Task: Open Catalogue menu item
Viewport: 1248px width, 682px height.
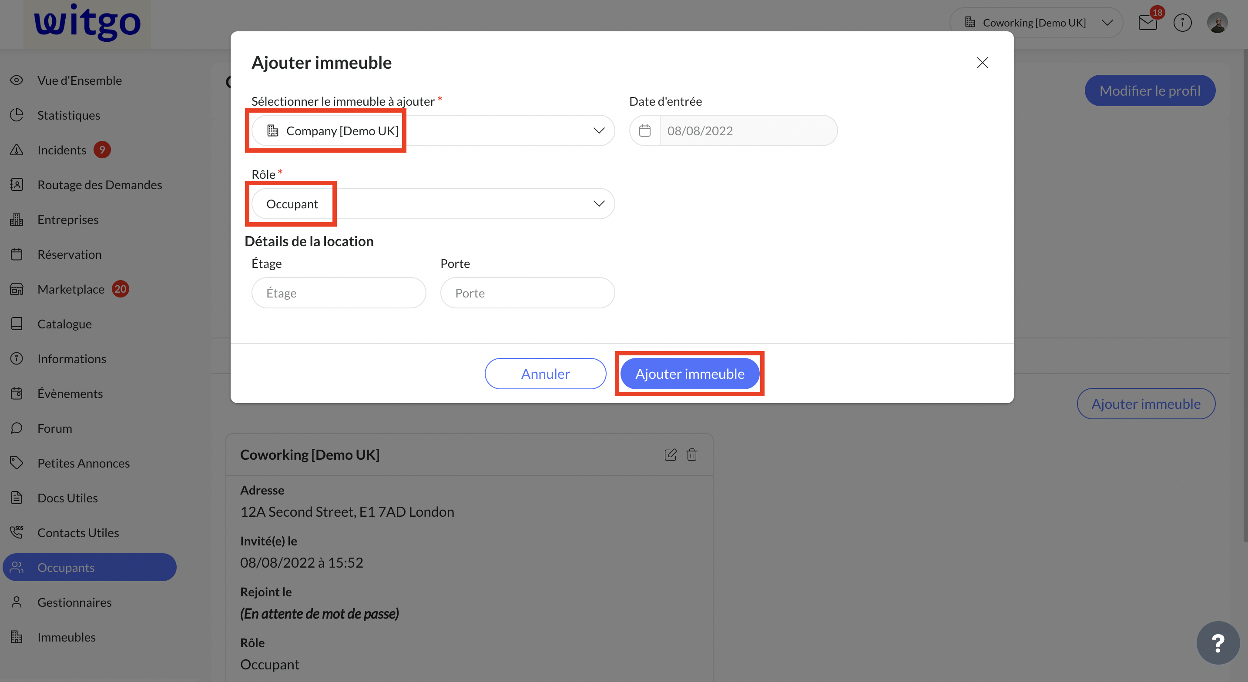Action: click(x=90, y=324)
